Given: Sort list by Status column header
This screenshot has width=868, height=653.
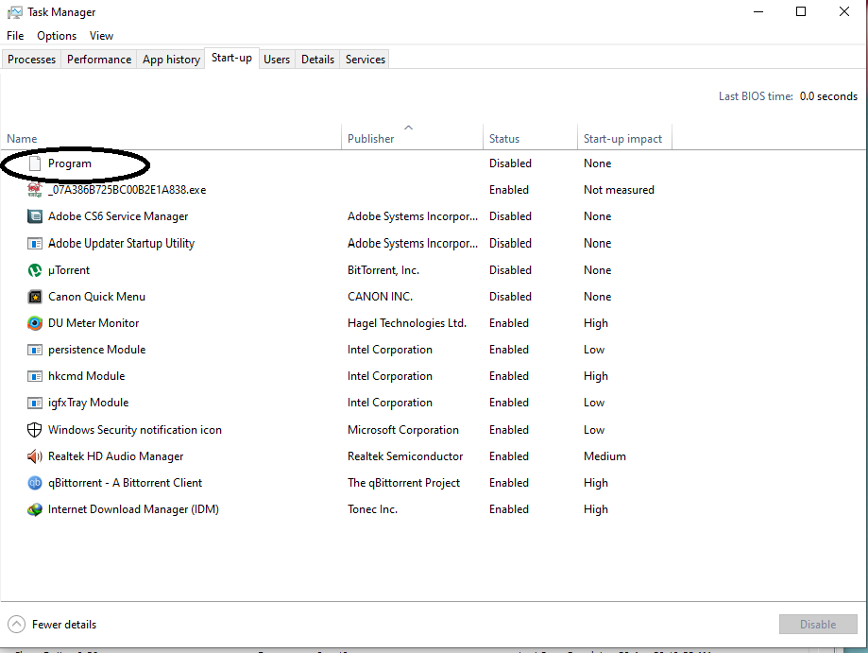Looking at the screenshot, I should (x=504, y=139).
